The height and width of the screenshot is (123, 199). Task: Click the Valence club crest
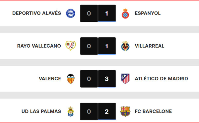pyautogui.click(x=71, y=79)
